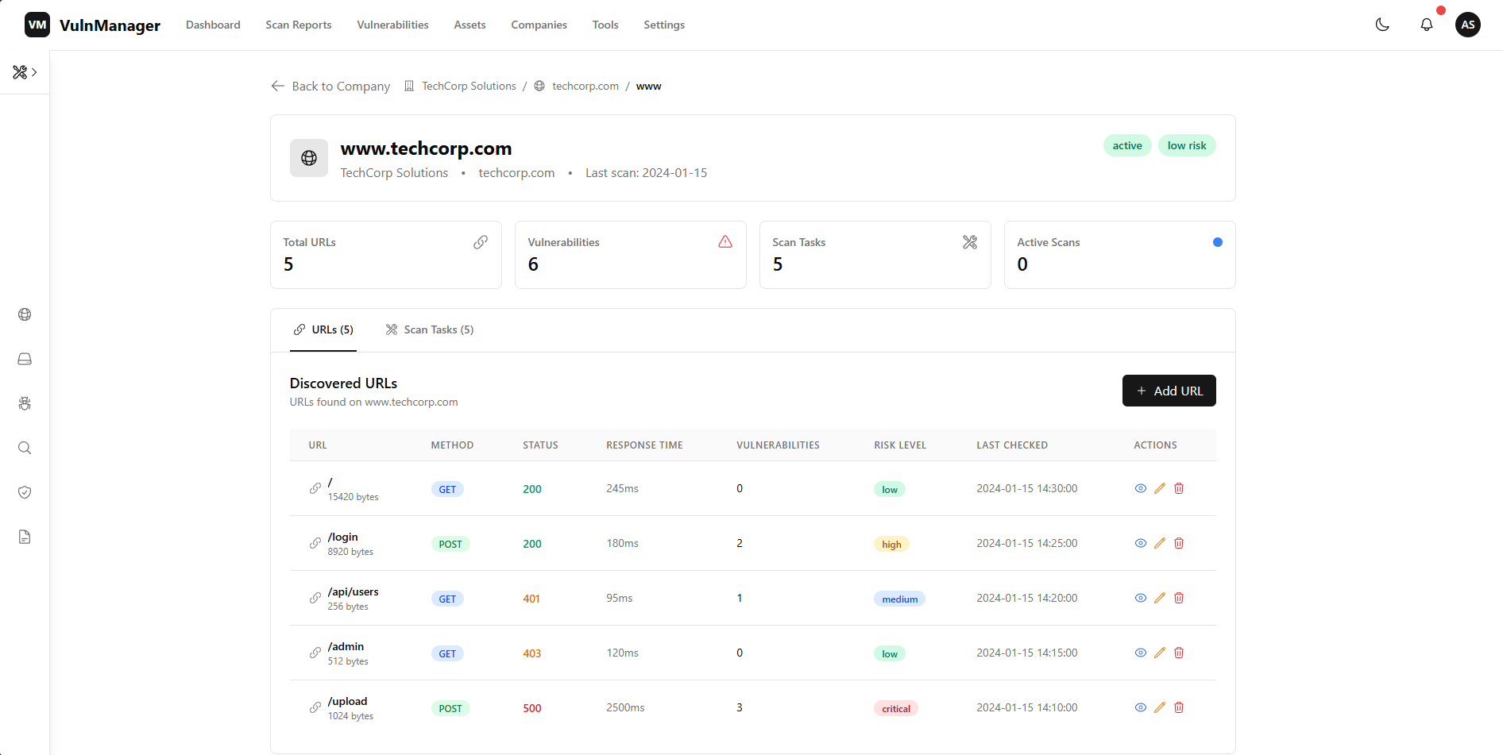This screenshot has width=1503, height=755.
Task: Open the search magnifier in sidebar
Action: (x=25, y=448)
